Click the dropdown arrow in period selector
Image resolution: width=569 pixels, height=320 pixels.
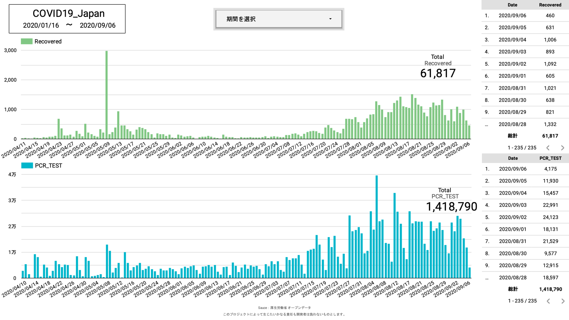click(x=330, y=19)
